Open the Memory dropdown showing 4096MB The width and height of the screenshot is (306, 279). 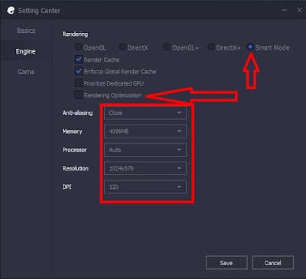point(145,131)
